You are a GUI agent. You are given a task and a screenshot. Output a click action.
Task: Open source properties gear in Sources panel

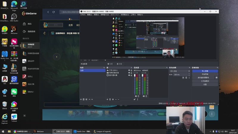pyautogui.click(x=113, y=99)
